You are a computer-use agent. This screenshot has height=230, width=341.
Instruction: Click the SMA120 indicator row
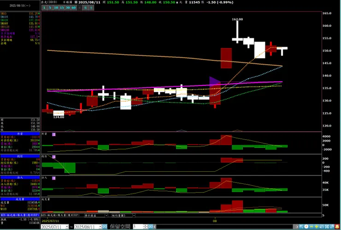coord(20,27)
